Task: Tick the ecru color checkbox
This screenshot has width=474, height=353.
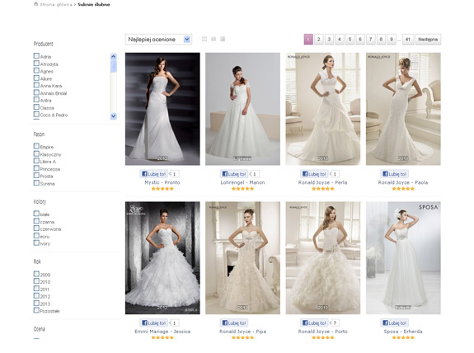Action: pyautogui.click(x=36, y=236)
